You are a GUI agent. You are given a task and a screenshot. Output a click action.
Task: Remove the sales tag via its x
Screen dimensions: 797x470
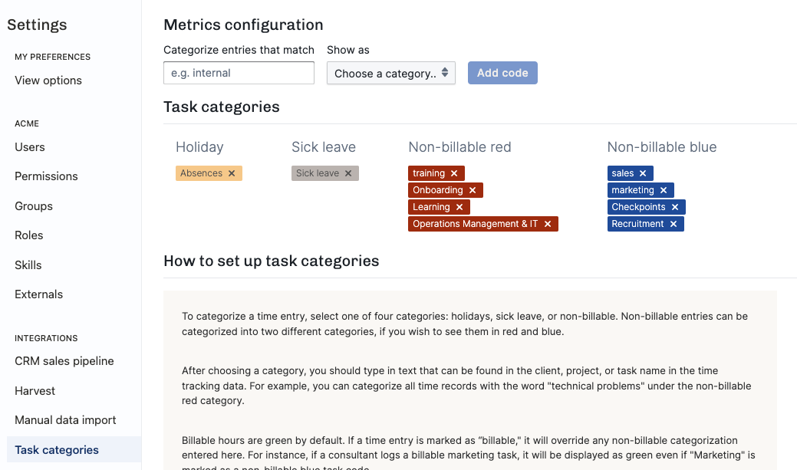(643, 173)
